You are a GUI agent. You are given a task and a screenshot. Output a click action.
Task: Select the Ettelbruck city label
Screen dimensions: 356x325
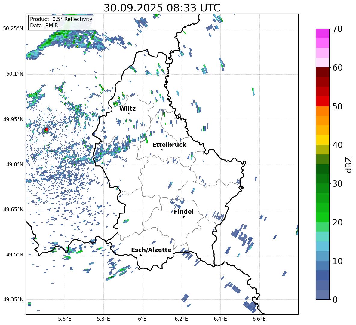coord(169,145)
